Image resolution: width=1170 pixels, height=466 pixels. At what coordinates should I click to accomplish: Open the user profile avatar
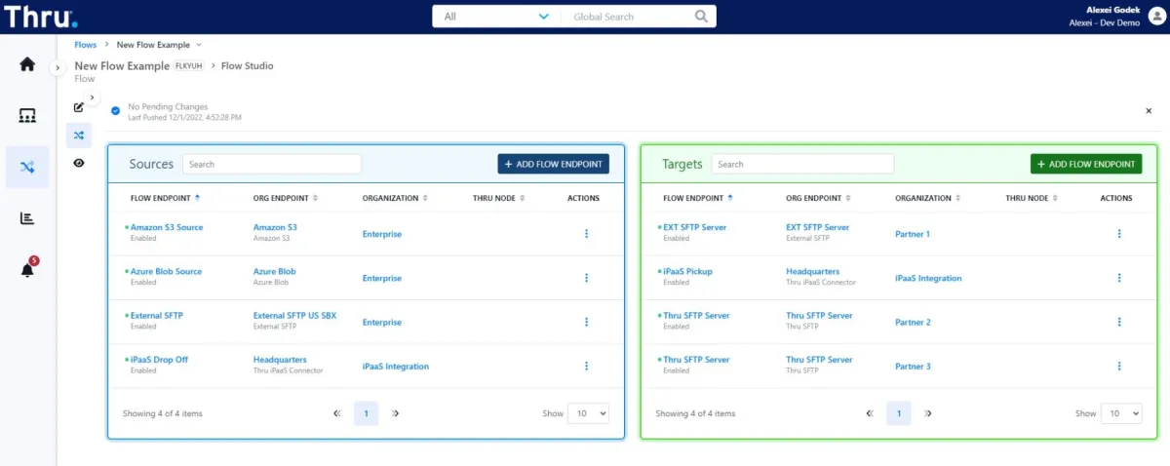click(1157, 17)
